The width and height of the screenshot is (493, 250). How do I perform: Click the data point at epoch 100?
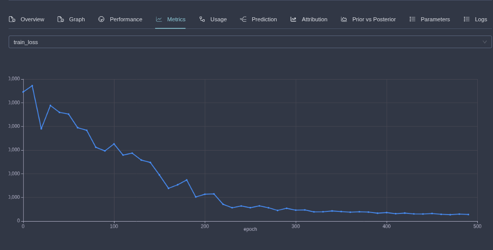[x=114, y=144]
